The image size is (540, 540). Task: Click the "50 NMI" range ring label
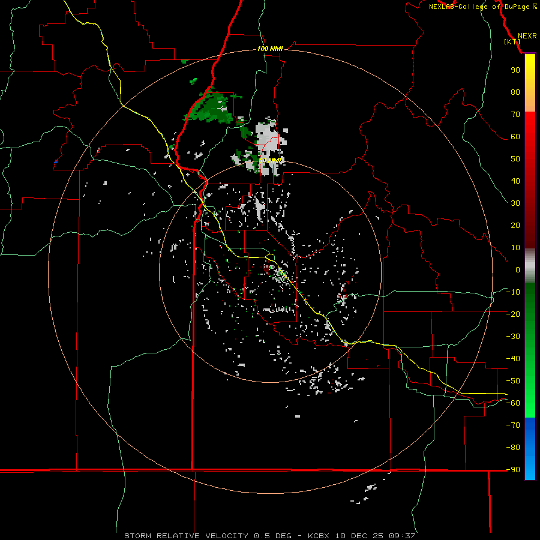coord(270,160)
